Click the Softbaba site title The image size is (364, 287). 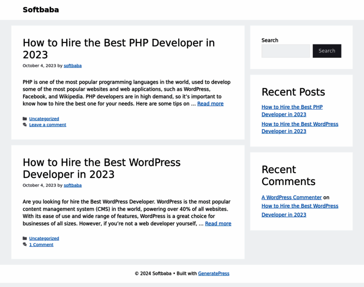41,10
